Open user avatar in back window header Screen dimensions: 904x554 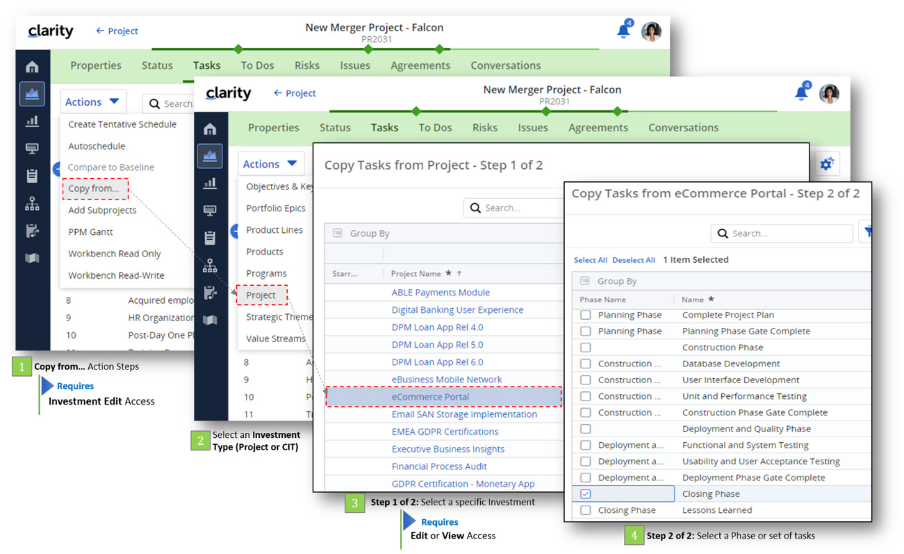(651, 31)
